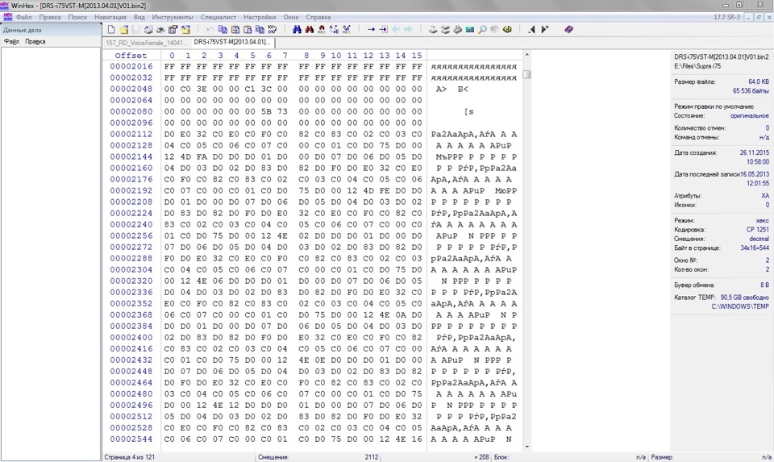
Task: Click the options gear icon in toolbar
Action: (x=507, y=30)
